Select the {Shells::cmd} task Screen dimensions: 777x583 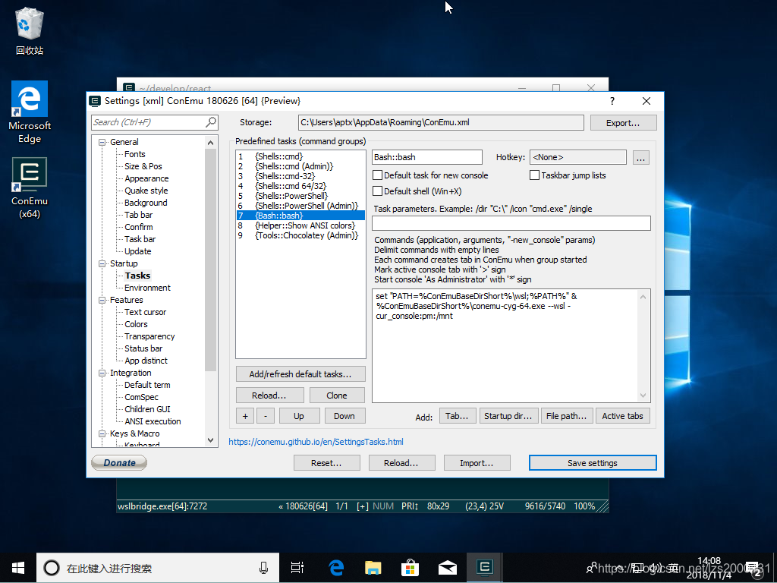click(x=300, y=156)
